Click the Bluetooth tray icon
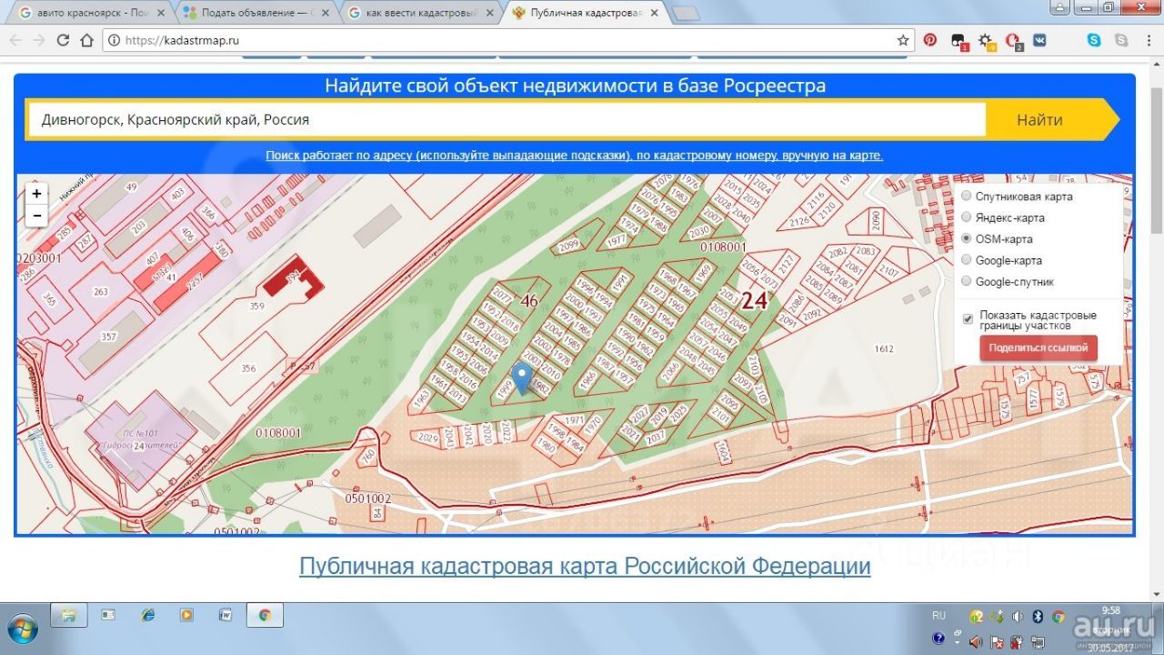 (x=1038, y=616)
